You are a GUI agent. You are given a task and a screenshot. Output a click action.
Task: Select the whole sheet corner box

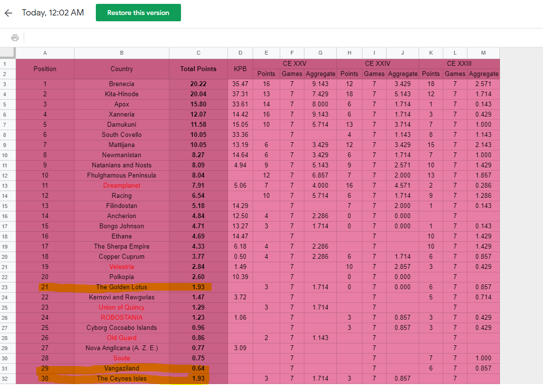coord(8,53)
